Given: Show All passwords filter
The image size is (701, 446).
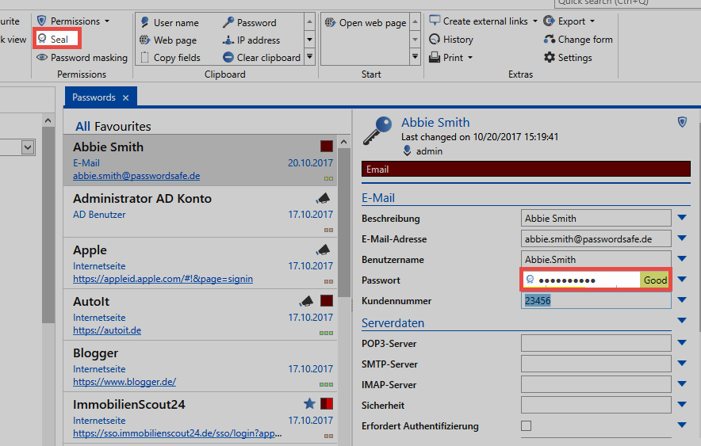Looking at the screenshot, I should pyautogui.click(x=82, y=126).
